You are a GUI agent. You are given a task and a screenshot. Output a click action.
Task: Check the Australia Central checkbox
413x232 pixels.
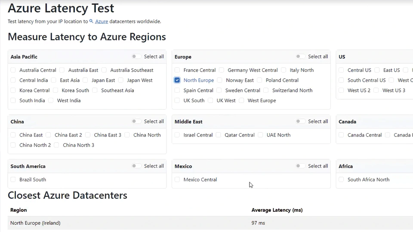[x=13, y=70]
